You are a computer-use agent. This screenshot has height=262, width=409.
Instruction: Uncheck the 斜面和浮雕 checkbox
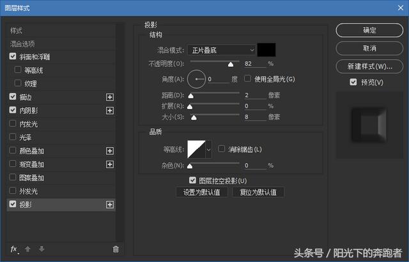tap(13, 56)
